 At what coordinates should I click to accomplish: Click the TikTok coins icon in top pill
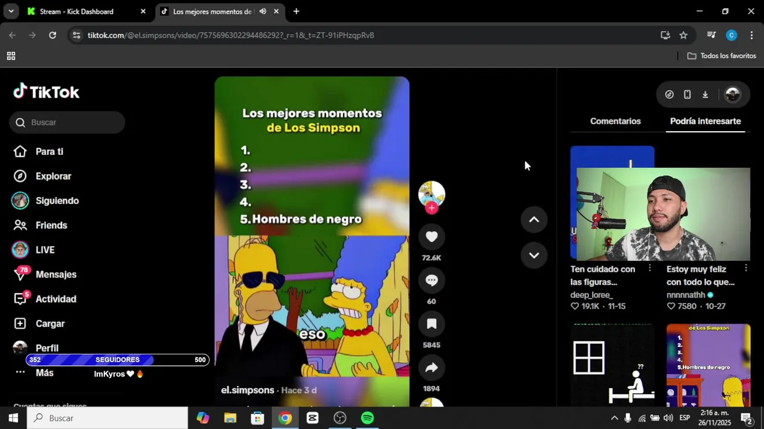click(670, 94)
